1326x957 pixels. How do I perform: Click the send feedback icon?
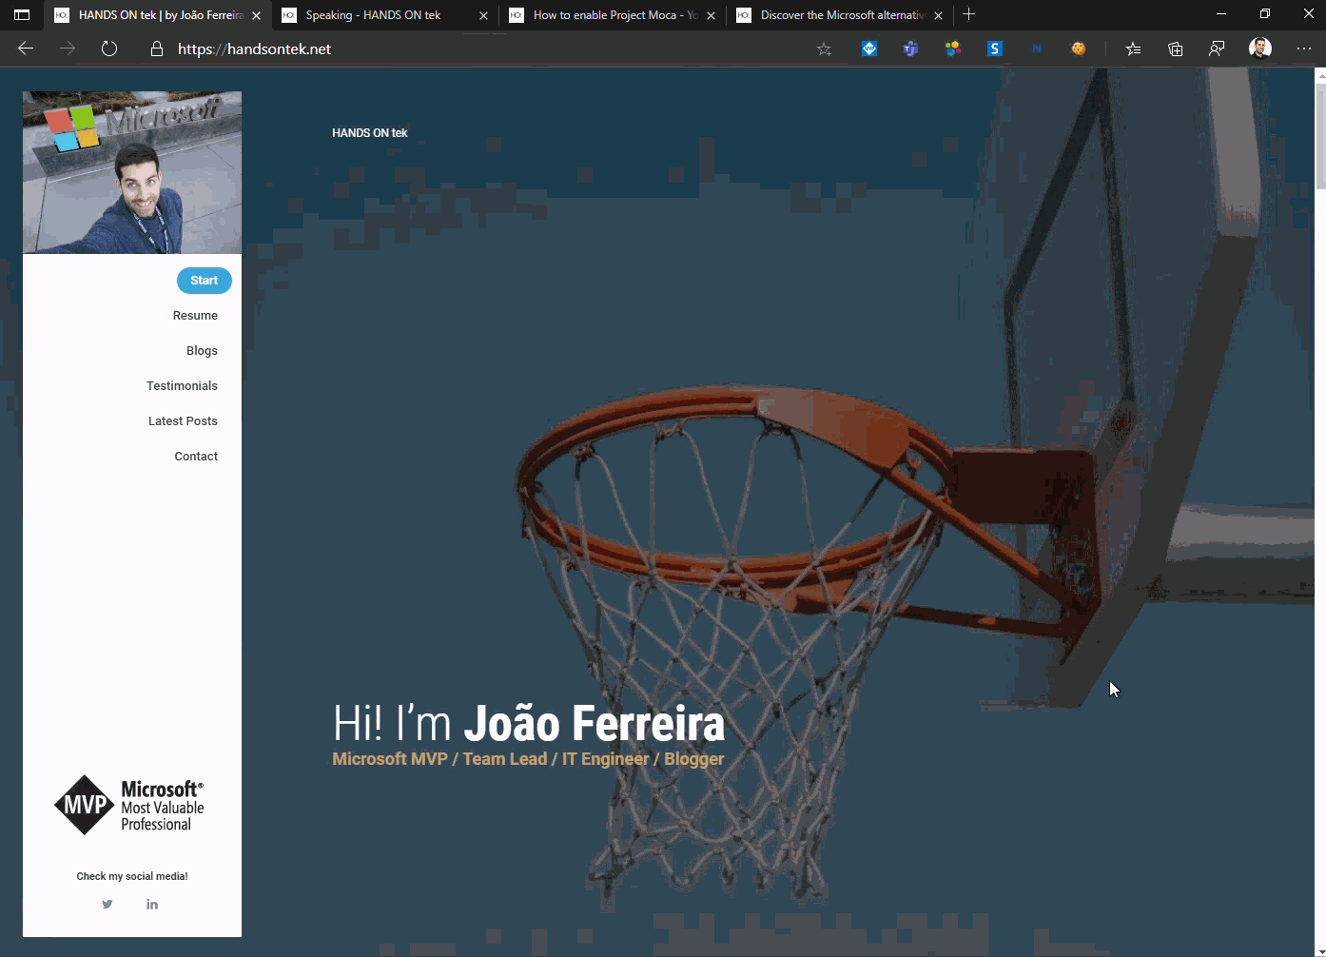1217,49
